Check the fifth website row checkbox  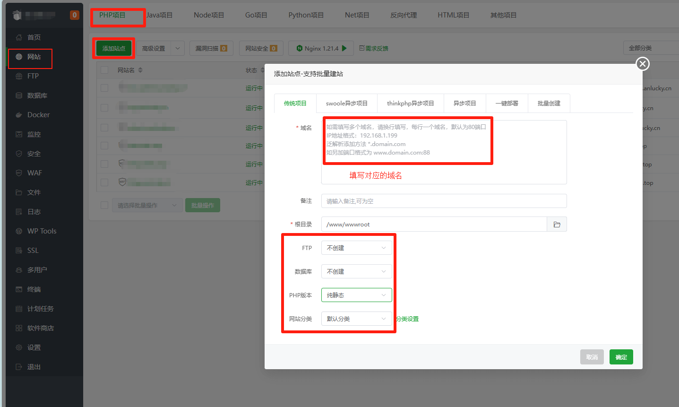104,164
